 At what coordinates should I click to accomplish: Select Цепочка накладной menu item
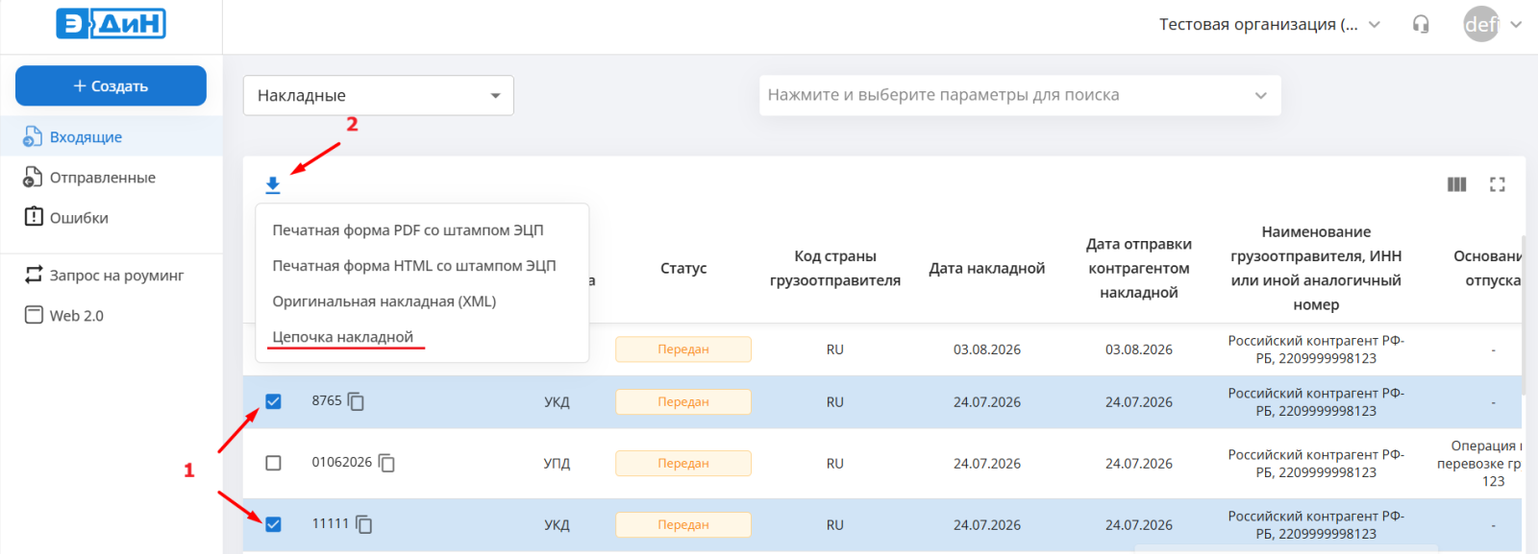(342, 337)
